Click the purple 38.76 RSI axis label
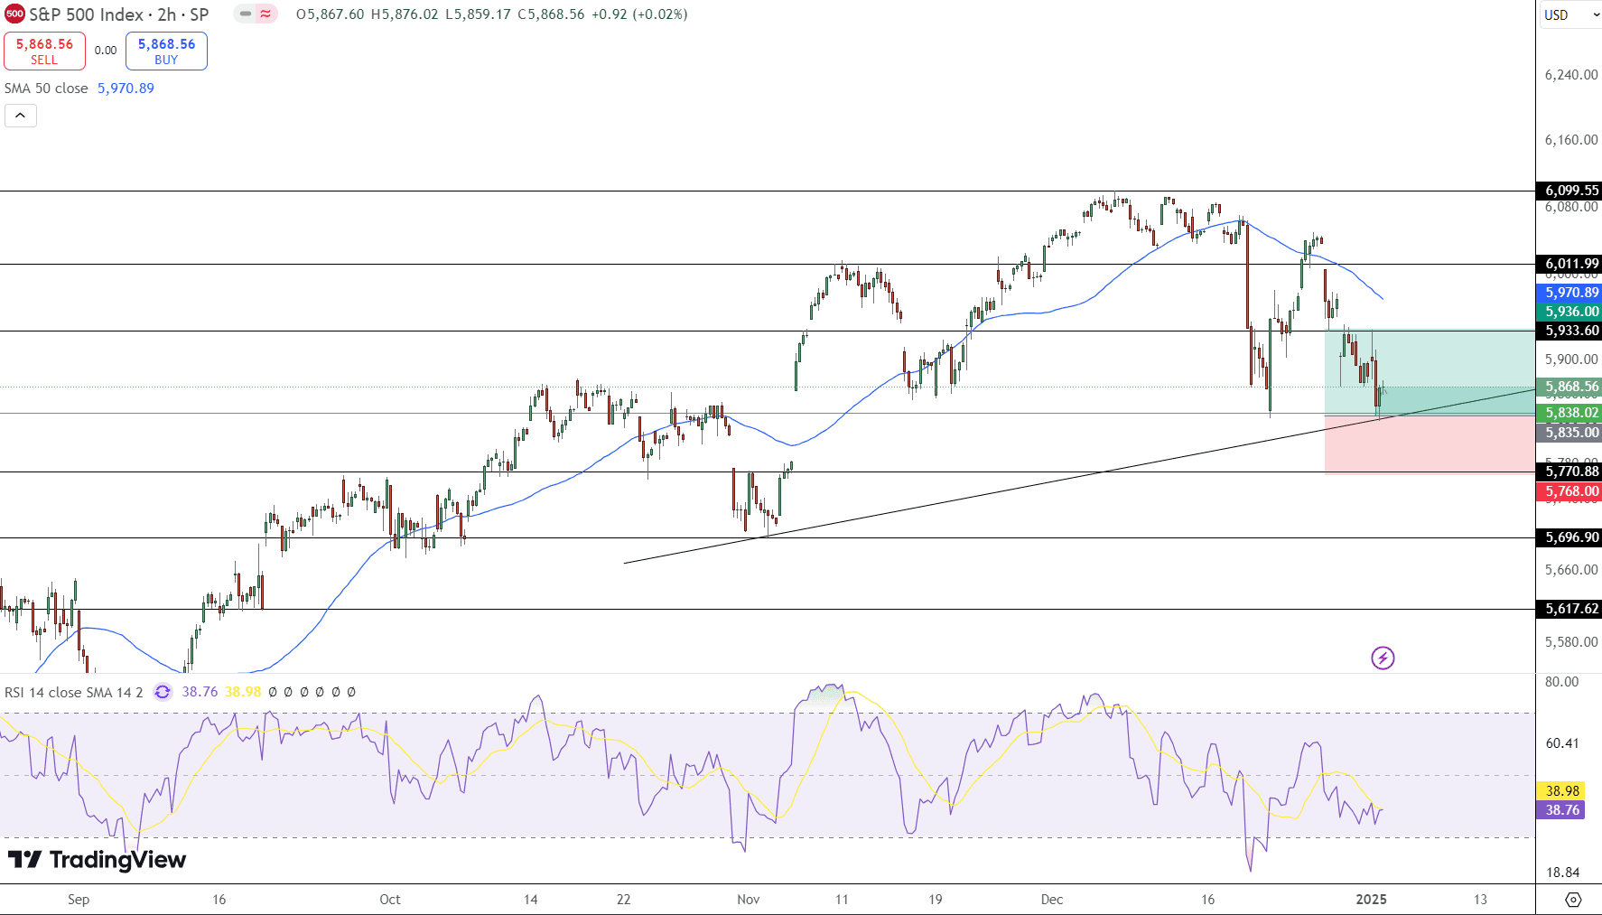 coord(1560,810)
